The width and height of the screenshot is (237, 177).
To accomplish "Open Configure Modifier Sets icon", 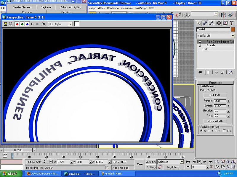I will point(230,72).
